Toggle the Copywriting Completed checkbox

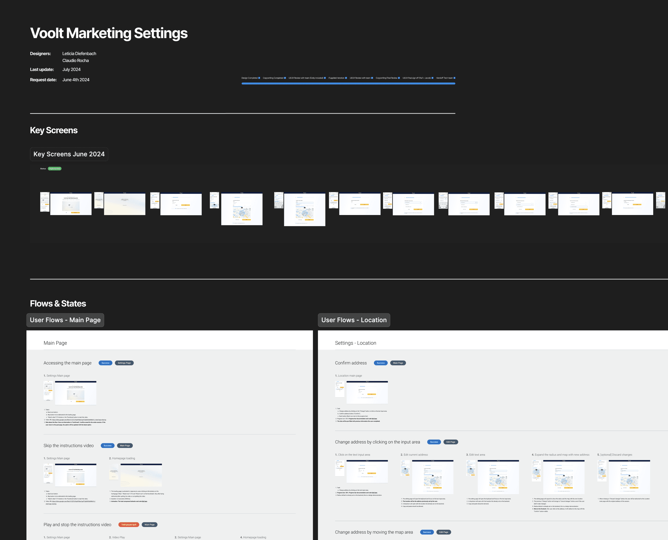285,78
